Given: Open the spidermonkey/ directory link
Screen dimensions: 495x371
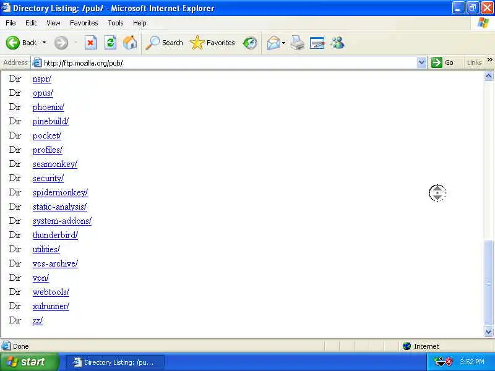Looking at the screenshot, I should (x=60, y=192).
